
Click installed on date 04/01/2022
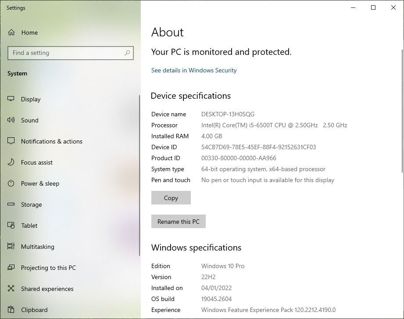pyautogui.click(x=216, y=288)
